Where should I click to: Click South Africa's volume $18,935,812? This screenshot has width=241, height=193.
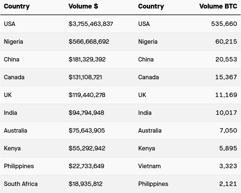[86, 184]
